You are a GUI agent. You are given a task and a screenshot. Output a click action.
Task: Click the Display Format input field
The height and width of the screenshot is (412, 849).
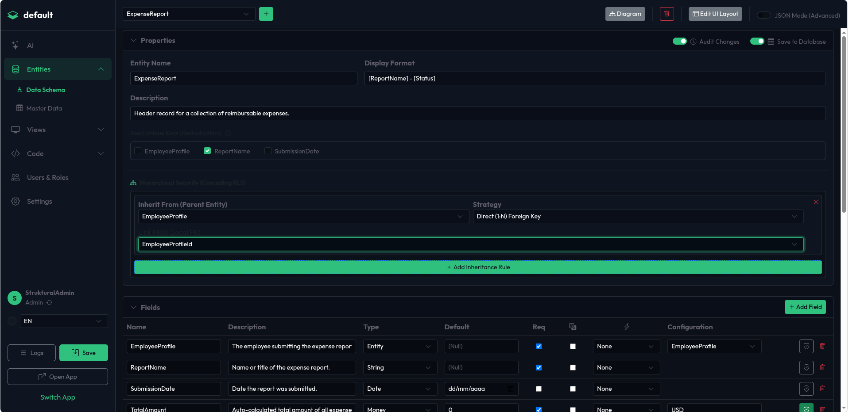595,78
